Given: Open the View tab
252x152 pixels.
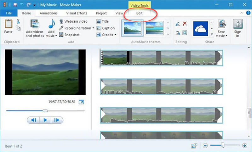Looking at the screenshot, I should [119, 13].
